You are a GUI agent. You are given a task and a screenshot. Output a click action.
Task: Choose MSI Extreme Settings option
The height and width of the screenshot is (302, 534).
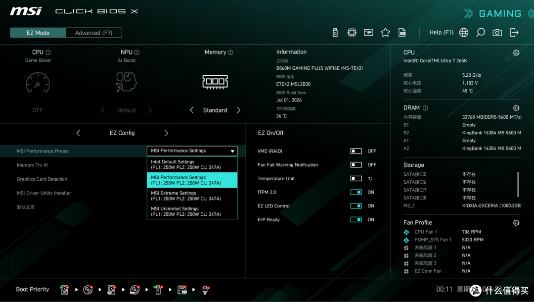coord(192,196)
